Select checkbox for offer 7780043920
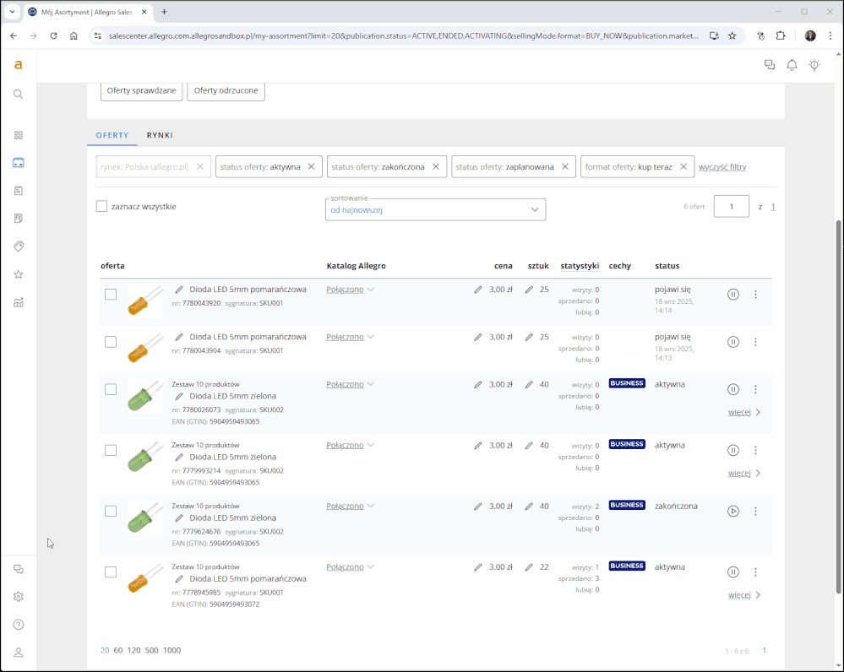The image size is (844, 672). click(111, 295)
